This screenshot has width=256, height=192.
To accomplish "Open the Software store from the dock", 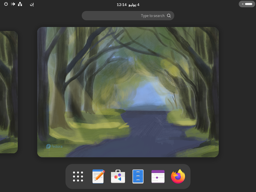I will coord(118,176).
